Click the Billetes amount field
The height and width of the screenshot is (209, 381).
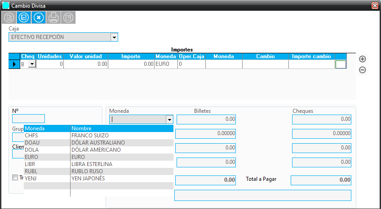click(206, 119)
